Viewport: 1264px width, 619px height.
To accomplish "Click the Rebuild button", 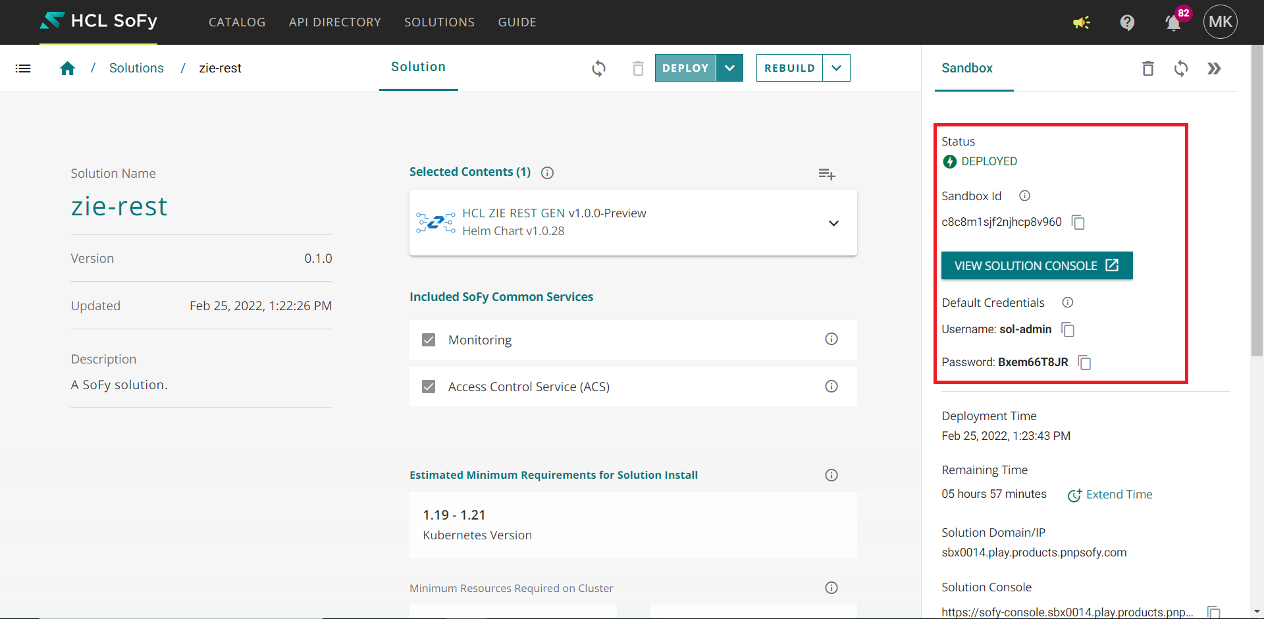I will (789, 68).
